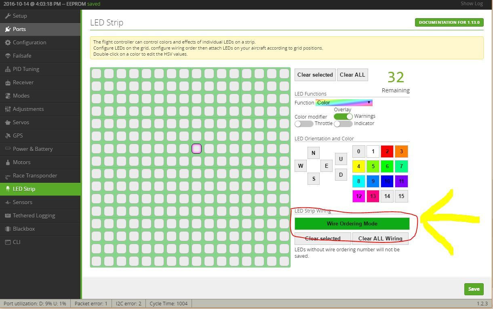Set LED orientation to N
Screen dimensions: 493x309
(x=313, y=153)
